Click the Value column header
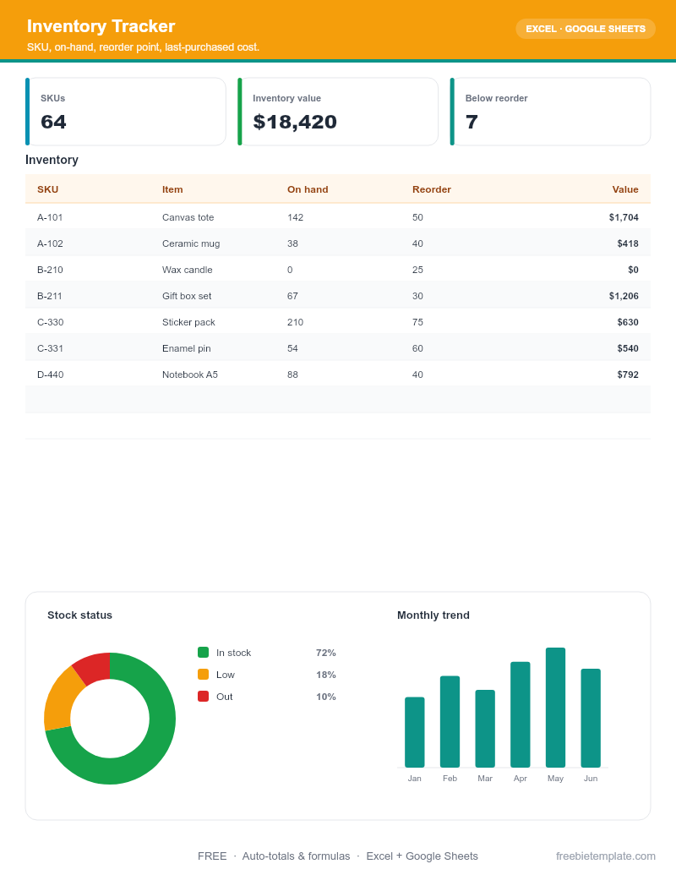This screenshot has width=676, height=875. (625, 189)
